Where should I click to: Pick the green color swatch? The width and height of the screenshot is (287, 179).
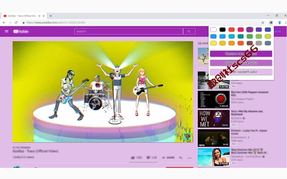tap(250, 36)
